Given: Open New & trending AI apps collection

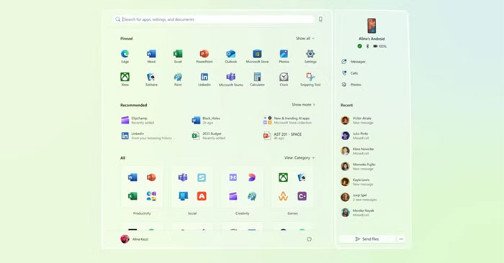Looking at the screenshot, I should [287, 120].
